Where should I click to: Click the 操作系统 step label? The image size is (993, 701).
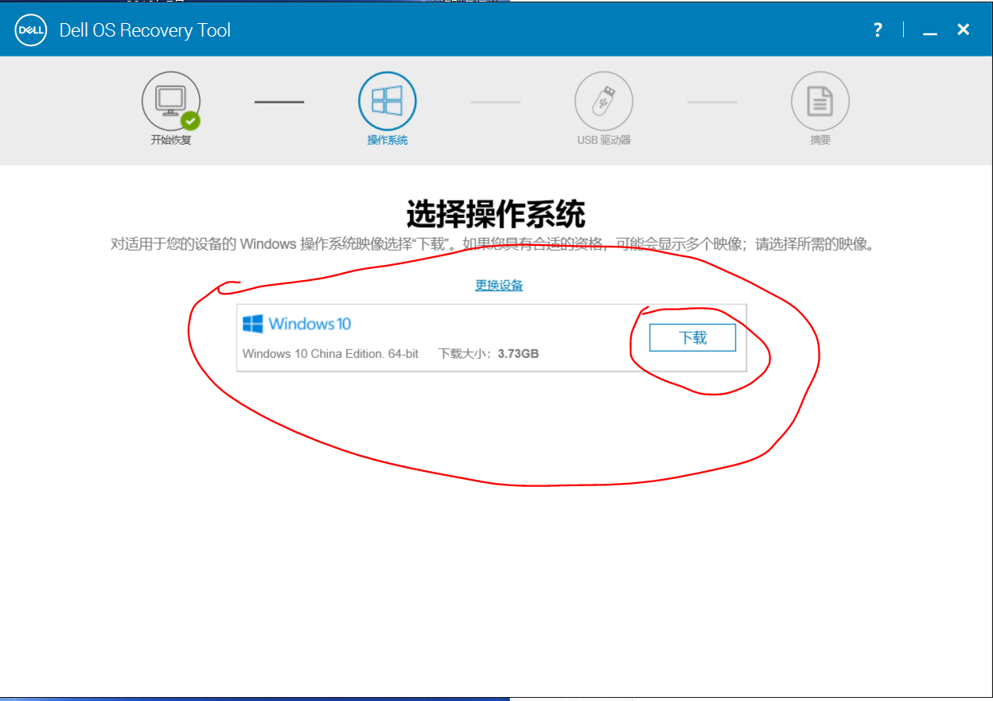(x=387, y=140)
